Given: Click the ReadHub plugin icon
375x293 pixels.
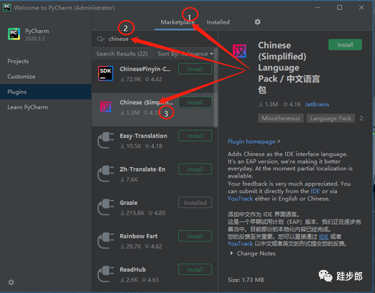Looking at the screenshot, I should (106, 274).
